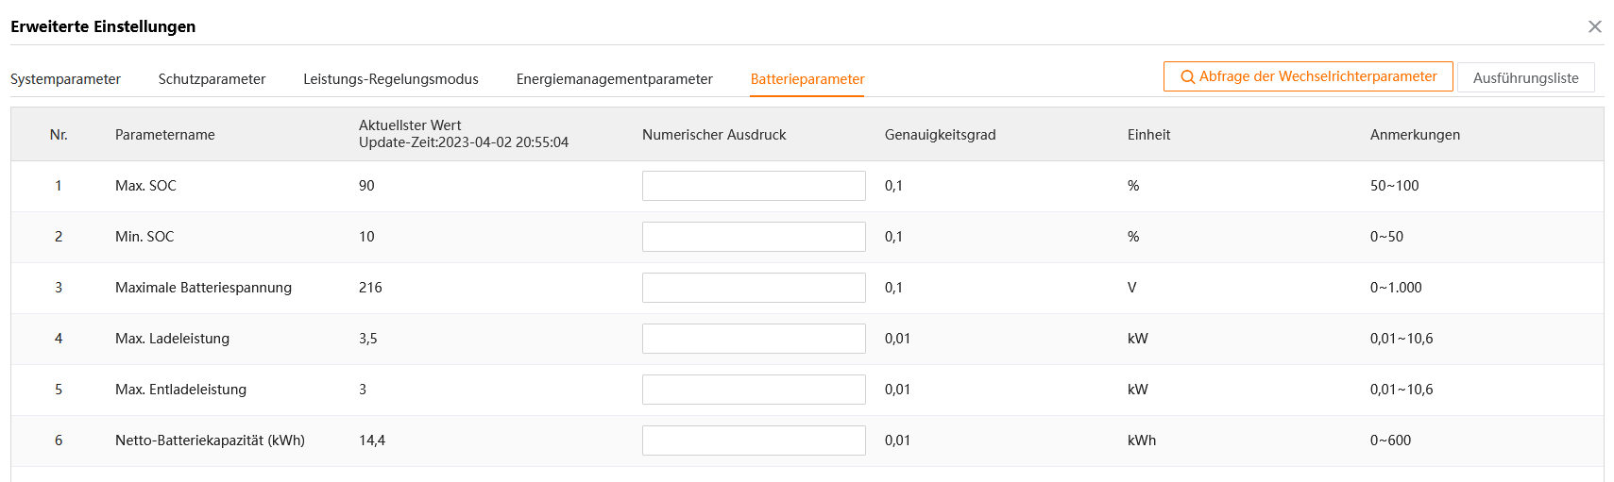Click the Aktuellster Wert column header
Viewport: 1614px width, 482px height.
[x=410, y=125]
